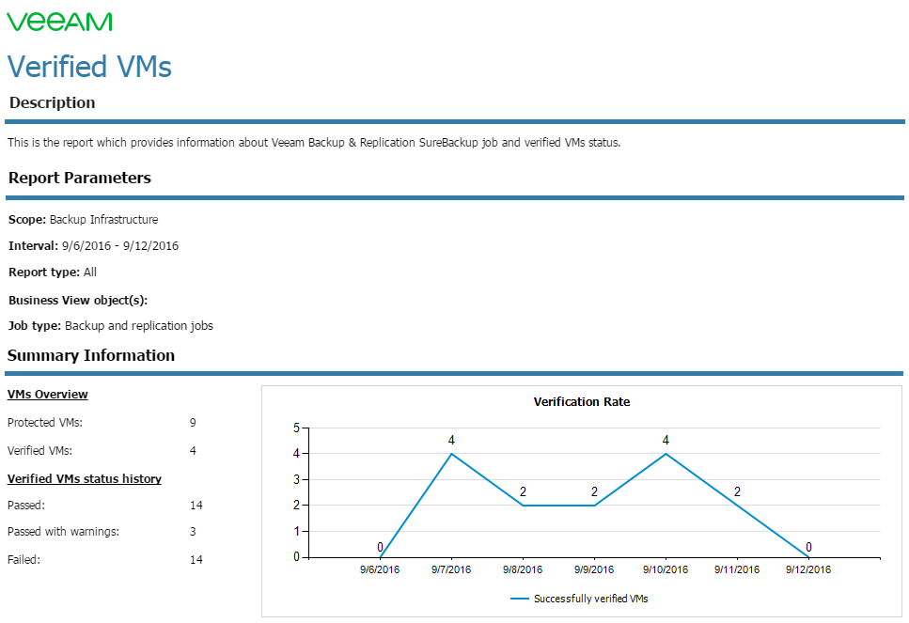
Task: Click the "Verification Rate" chart title
Action: click(x=582, y=401)
